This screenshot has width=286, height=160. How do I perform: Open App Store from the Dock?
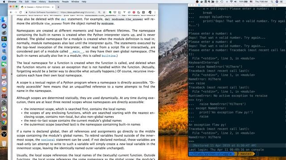[4, 45]
